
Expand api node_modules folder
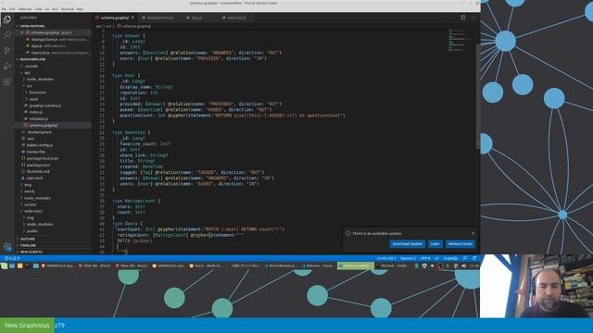(40, 80)
